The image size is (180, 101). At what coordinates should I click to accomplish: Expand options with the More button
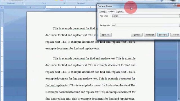point(106,35)
